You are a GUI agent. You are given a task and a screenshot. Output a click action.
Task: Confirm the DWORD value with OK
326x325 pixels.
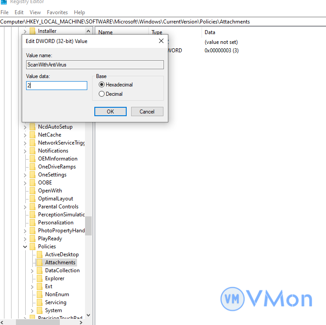(110, 112)
